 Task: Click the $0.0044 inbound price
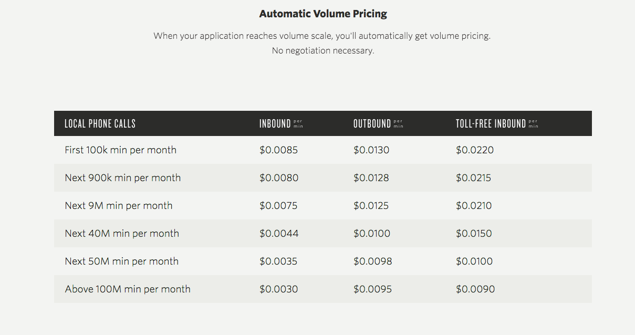tap(279, 234)
